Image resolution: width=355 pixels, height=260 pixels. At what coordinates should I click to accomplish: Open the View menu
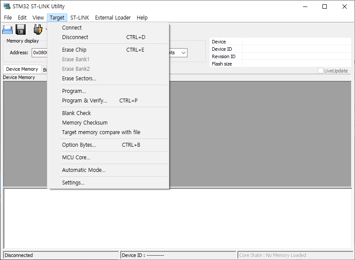point(38,18)
